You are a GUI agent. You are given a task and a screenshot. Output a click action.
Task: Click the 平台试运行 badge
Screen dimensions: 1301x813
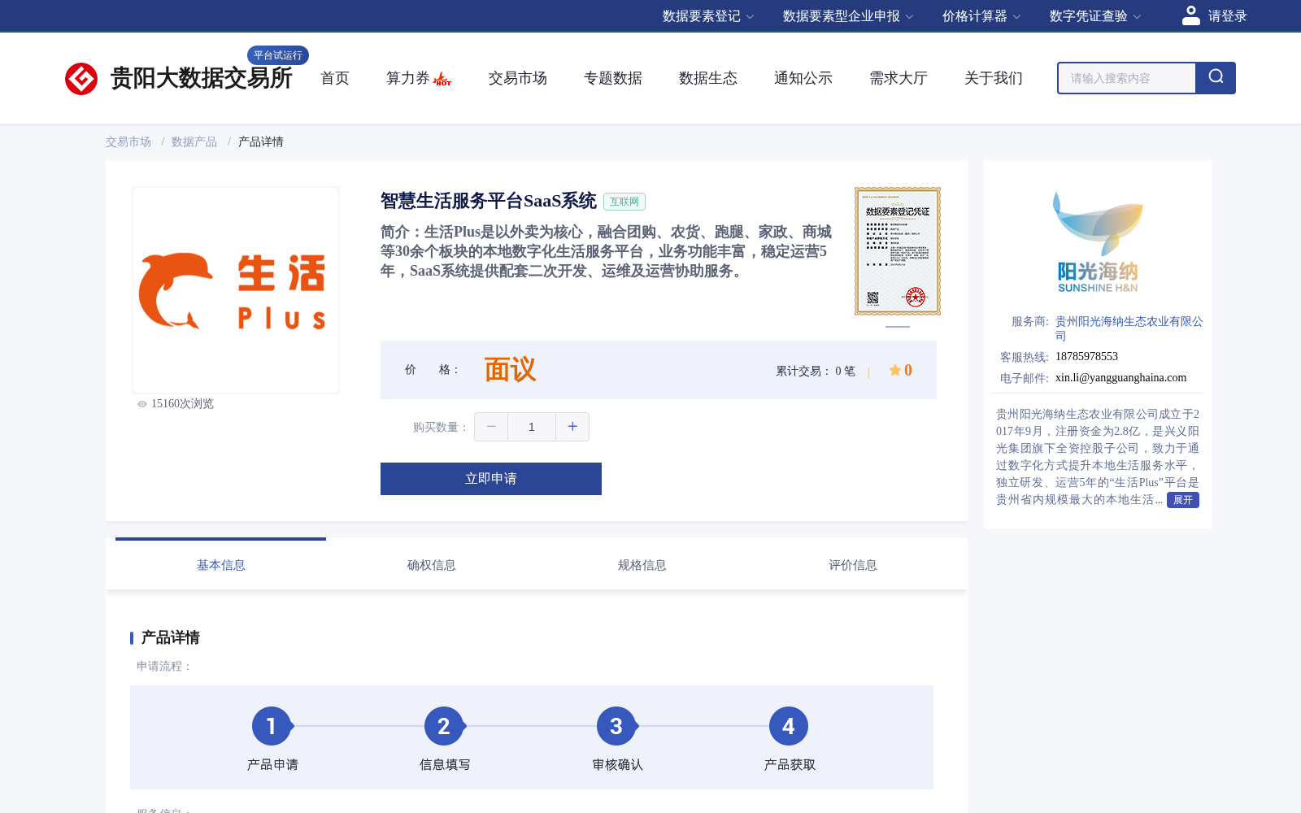278,55
